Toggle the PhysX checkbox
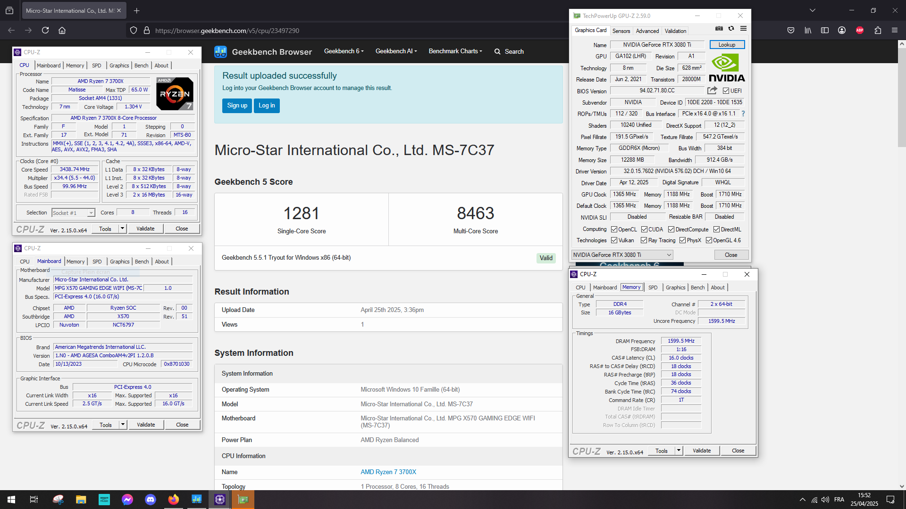The width and height of the screenshot is (906, 509). [x=682, y=240]
